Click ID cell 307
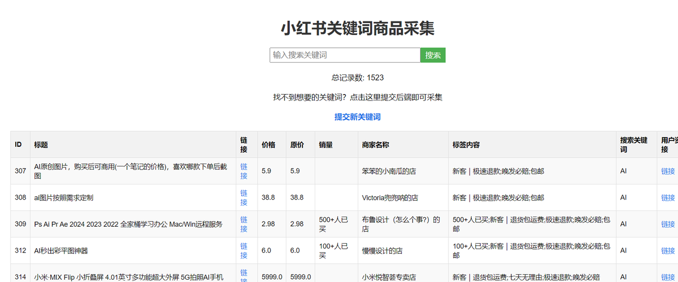Image resolution: width=678 pixels, height=282 pixels. tap(20, 171)
